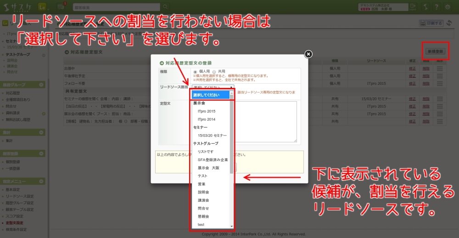The width and height of the screenshot is (459, 238).
Task: Click the dropdown list scroll-down arrow
Action: [x=231, y=226]
